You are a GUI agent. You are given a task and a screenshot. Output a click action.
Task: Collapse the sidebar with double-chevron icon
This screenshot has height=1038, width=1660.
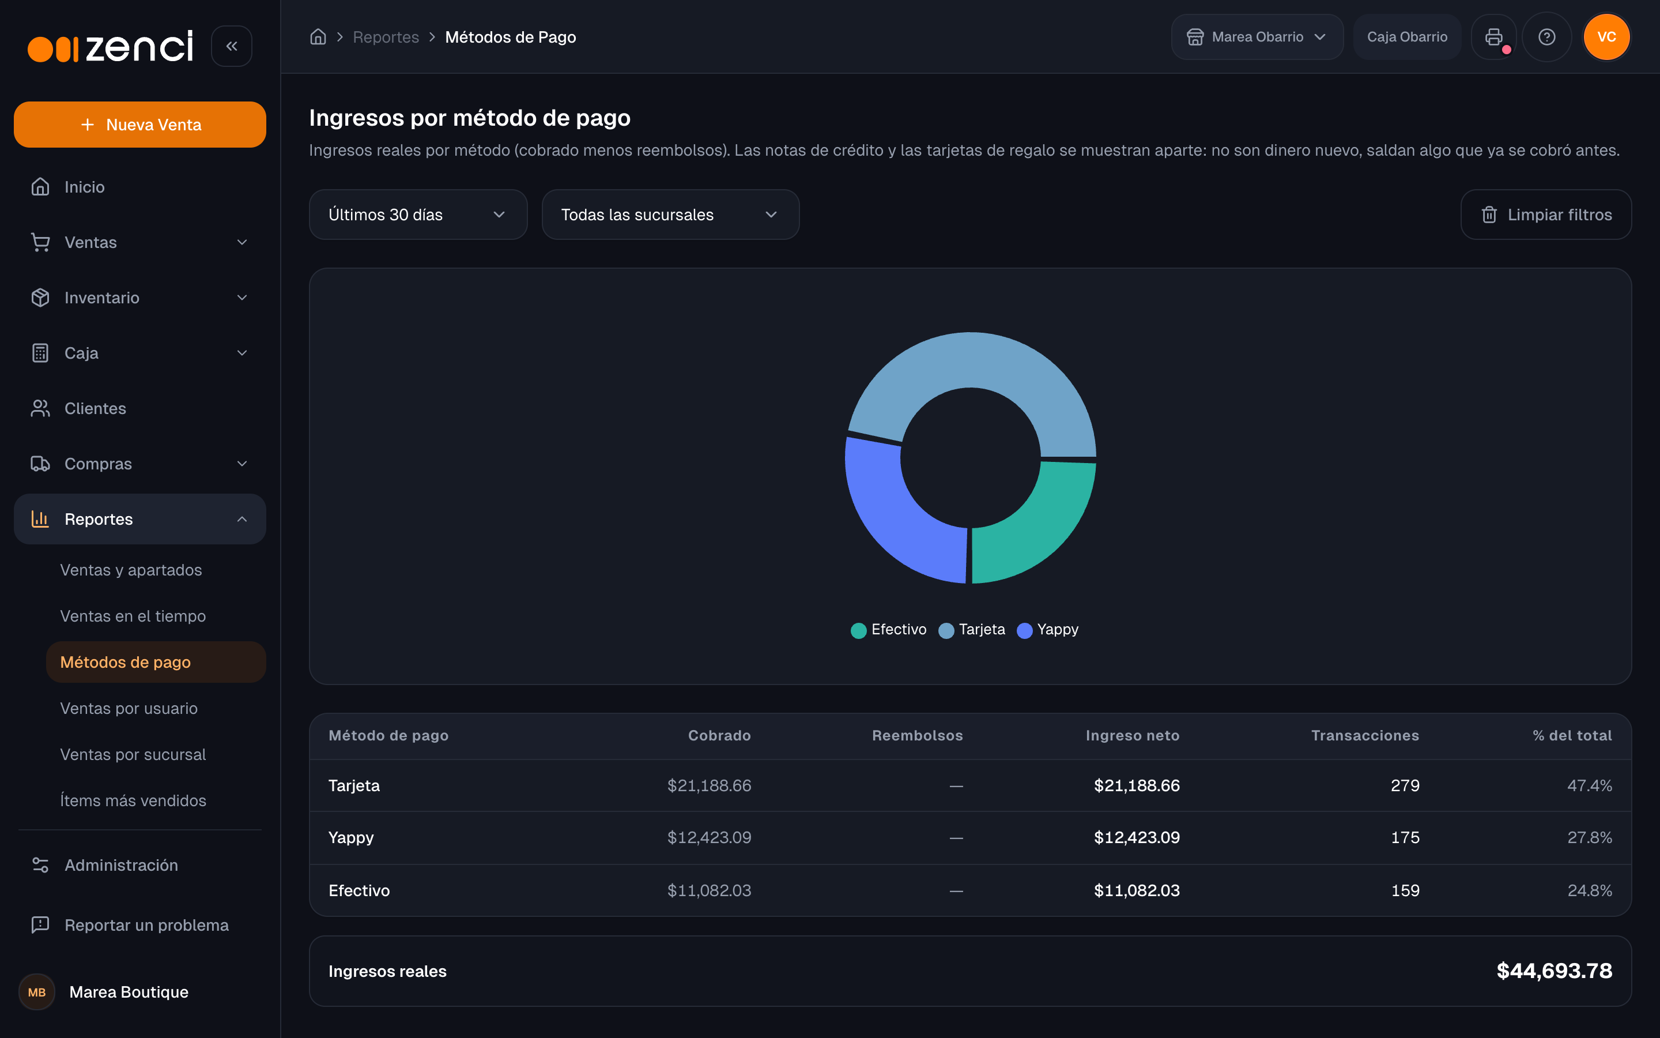click(231, 46)
